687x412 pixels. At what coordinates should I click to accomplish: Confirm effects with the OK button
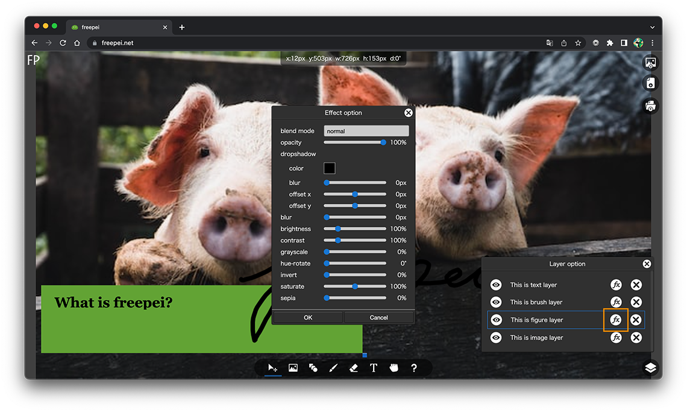click(x=308, y=318)
